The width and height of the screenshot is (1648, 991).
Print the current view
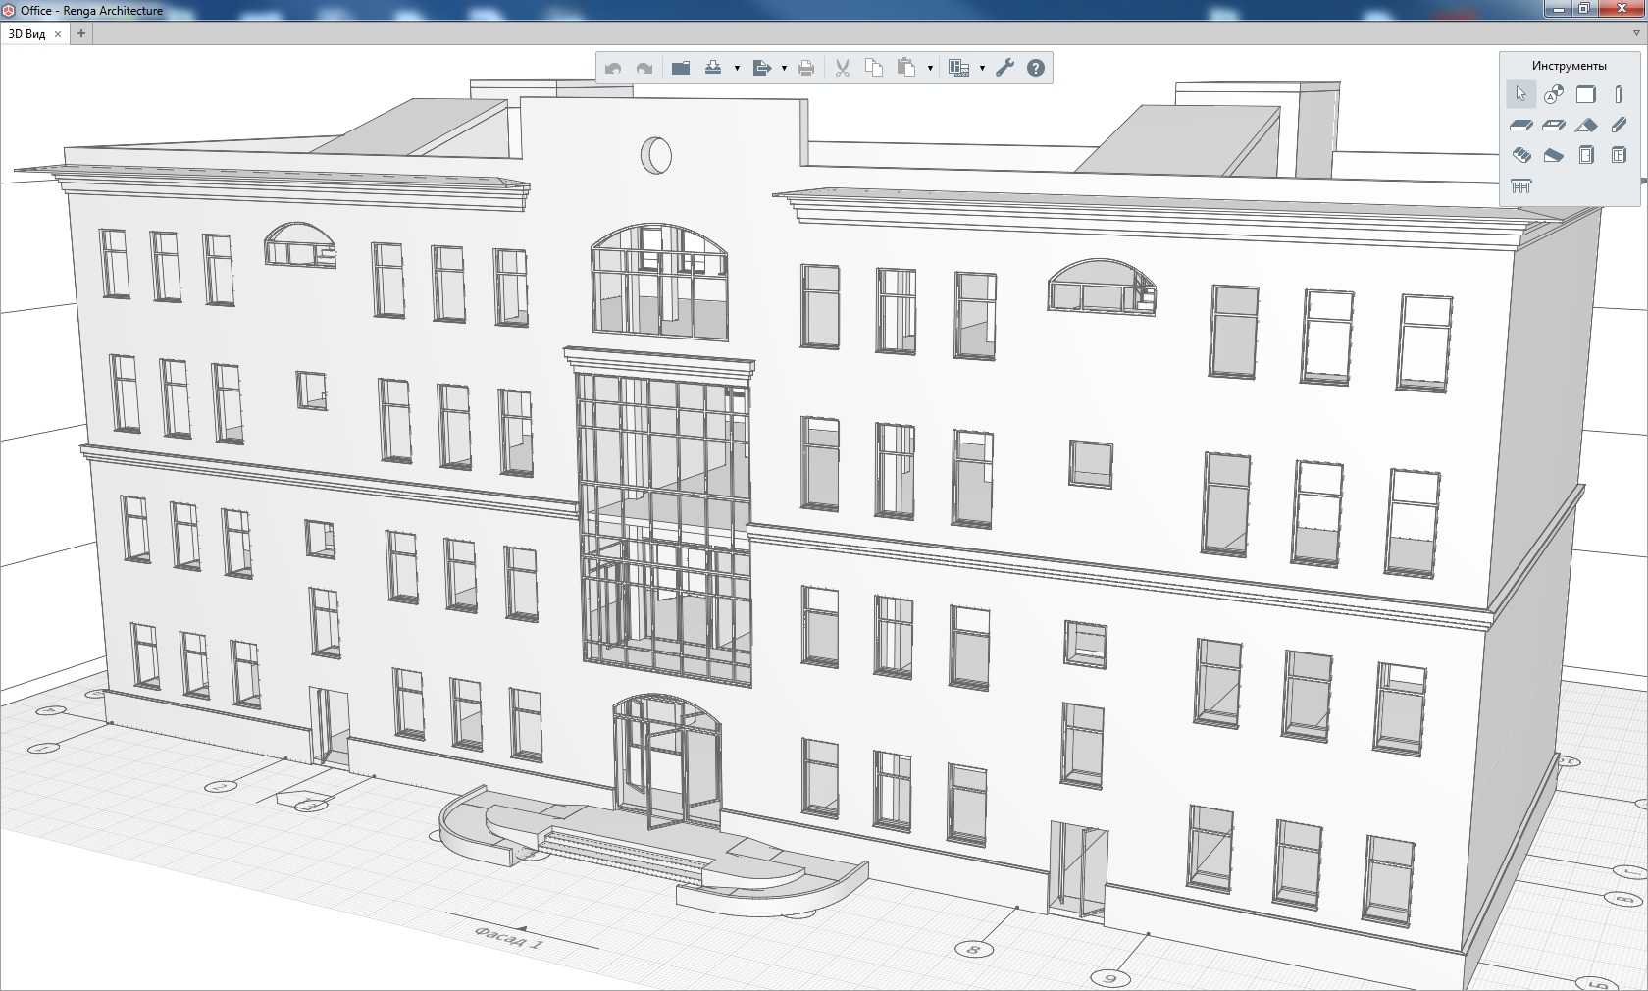click(806, 68)
